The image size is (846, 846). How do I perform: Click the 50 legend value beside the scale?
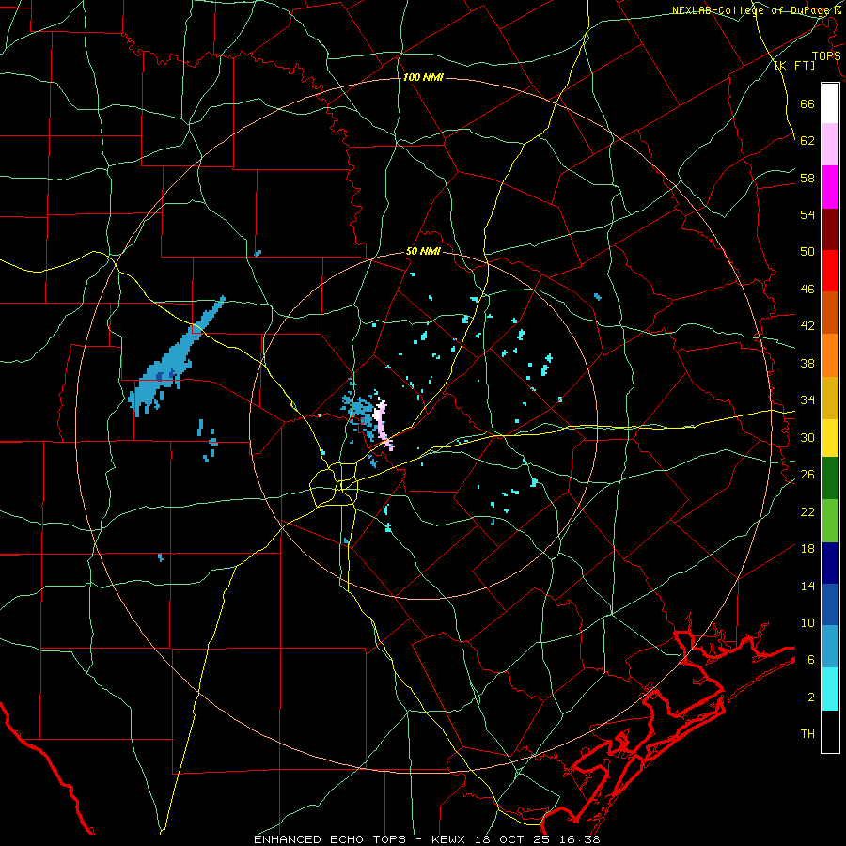tap(807, 251)
